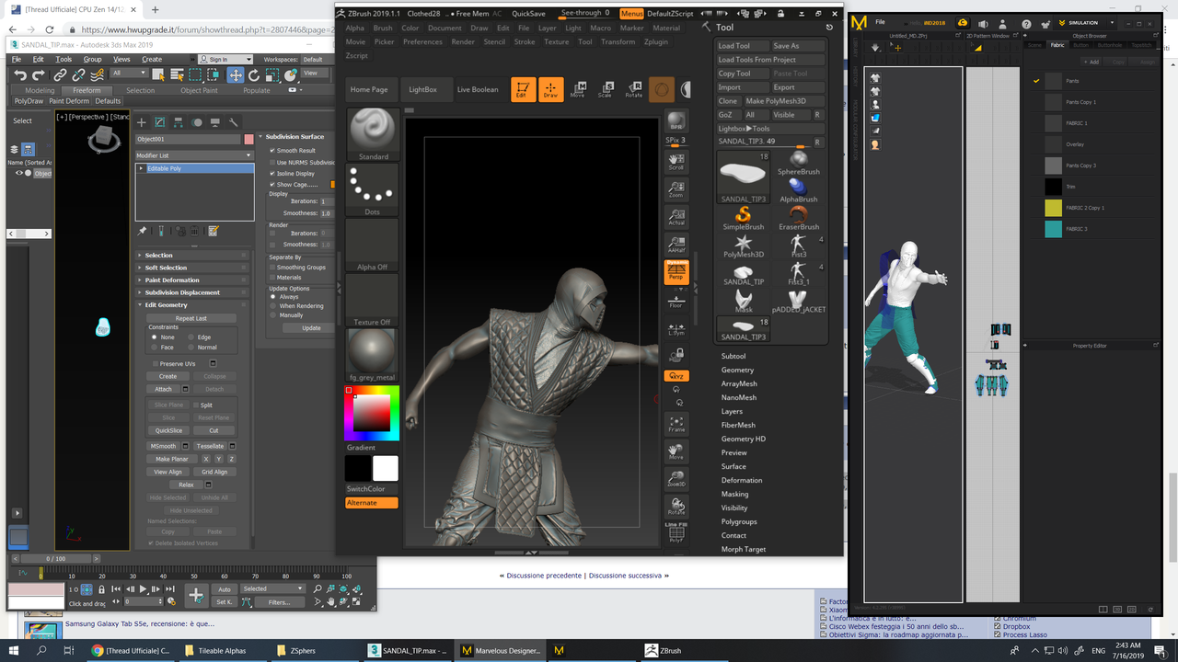1178x662 pixels.
Task: Expand the Polygroups palette section
Action: [739, 521]
